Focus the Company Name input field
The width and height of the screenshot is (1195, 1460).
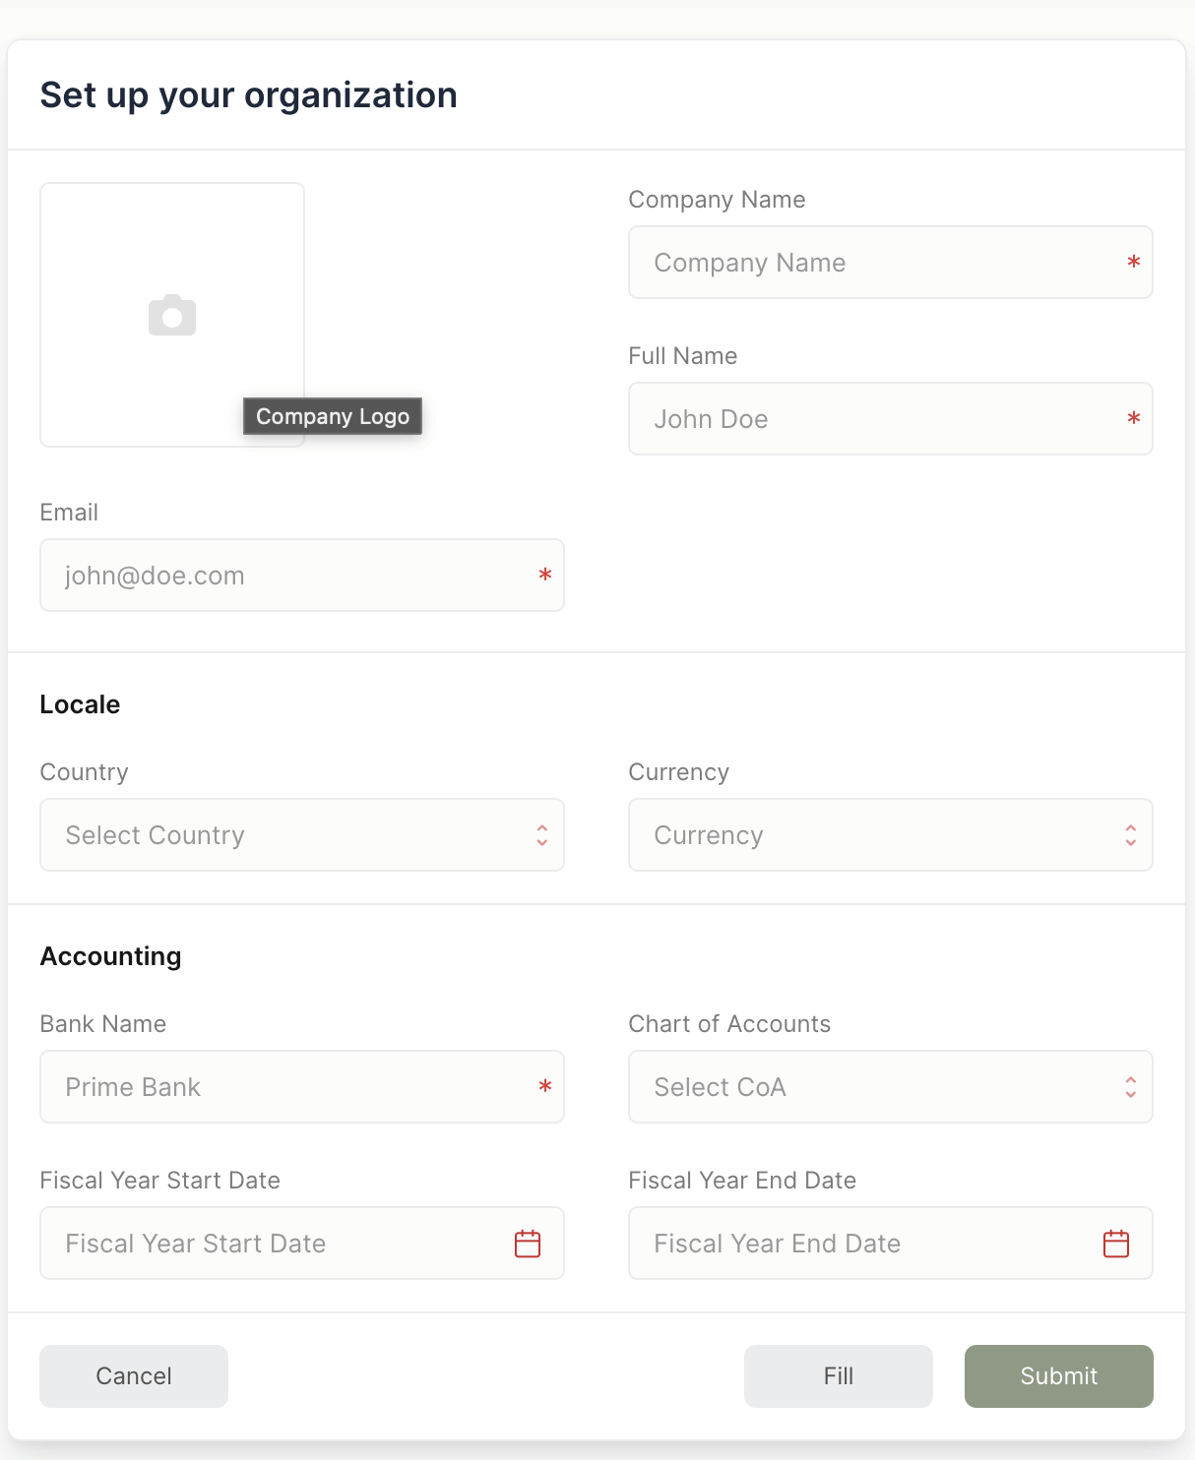(891, 263)
